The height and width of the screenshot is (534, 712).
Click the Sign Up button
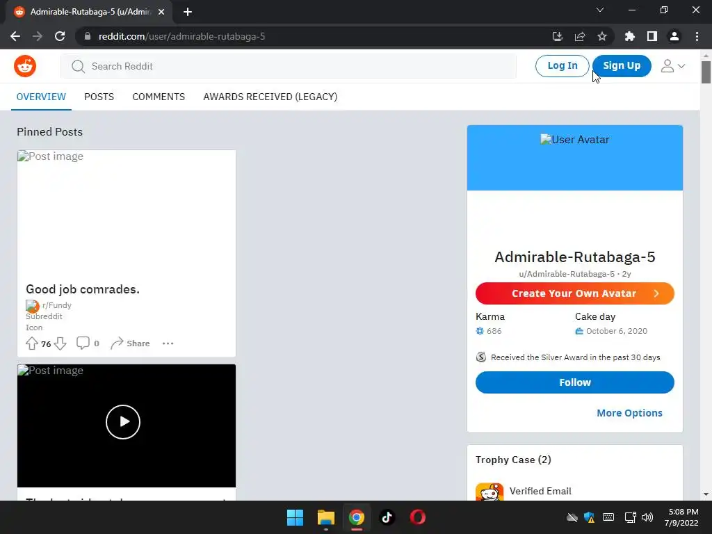(x=622, y=66)
